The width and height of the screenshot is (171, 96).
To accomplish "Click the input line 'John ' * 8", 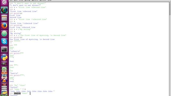I will tap(18, 89).
